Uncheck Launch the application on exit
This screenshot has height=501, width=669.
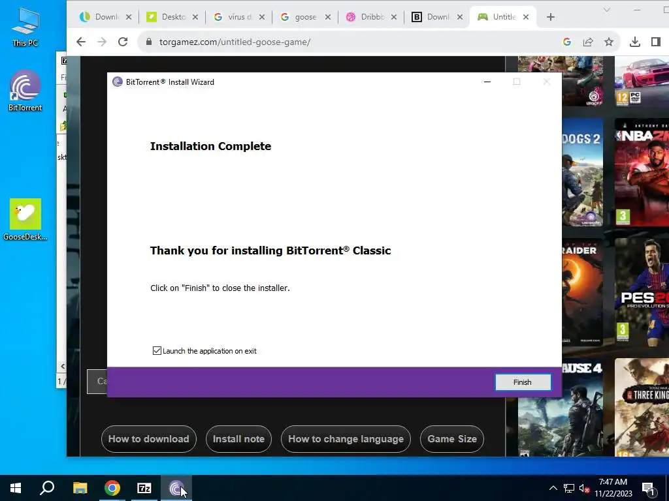[157, 350]
